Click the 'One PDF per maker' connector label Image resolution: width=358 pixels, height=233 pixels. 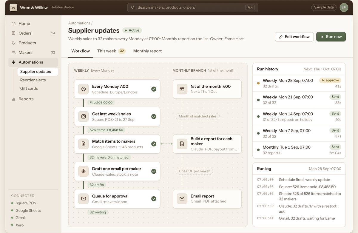(x=194, y=171)
